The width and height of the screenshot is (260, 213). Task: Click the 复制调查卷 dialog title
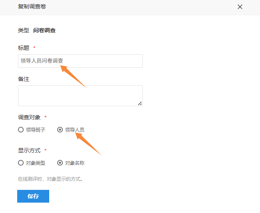(x=32, y=7)
